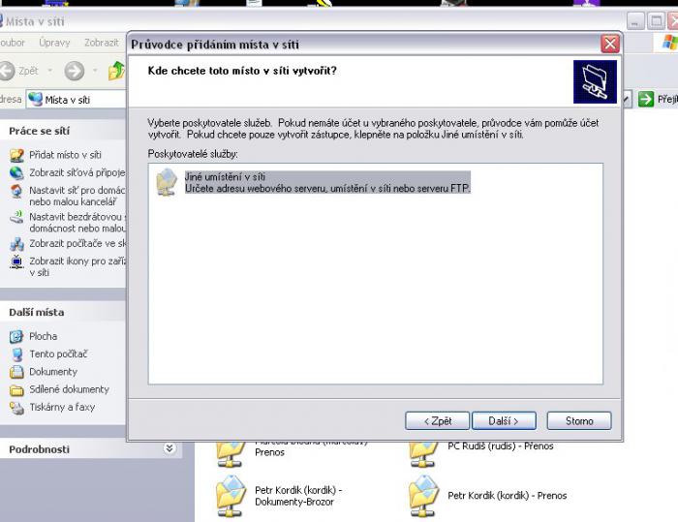The image size is (678, 522).
Task: Click the 'Storno' button
Action: coord(579,421)
